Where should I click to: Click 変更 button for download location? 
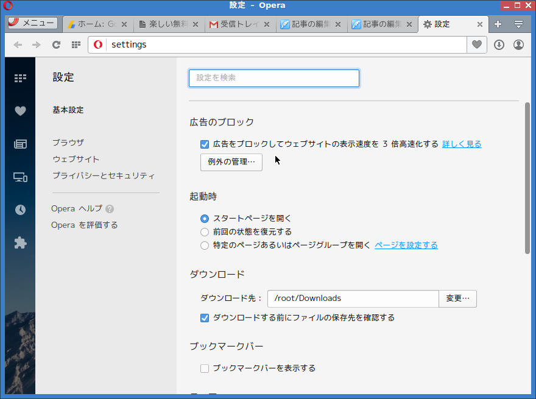[x=457, y=298]
